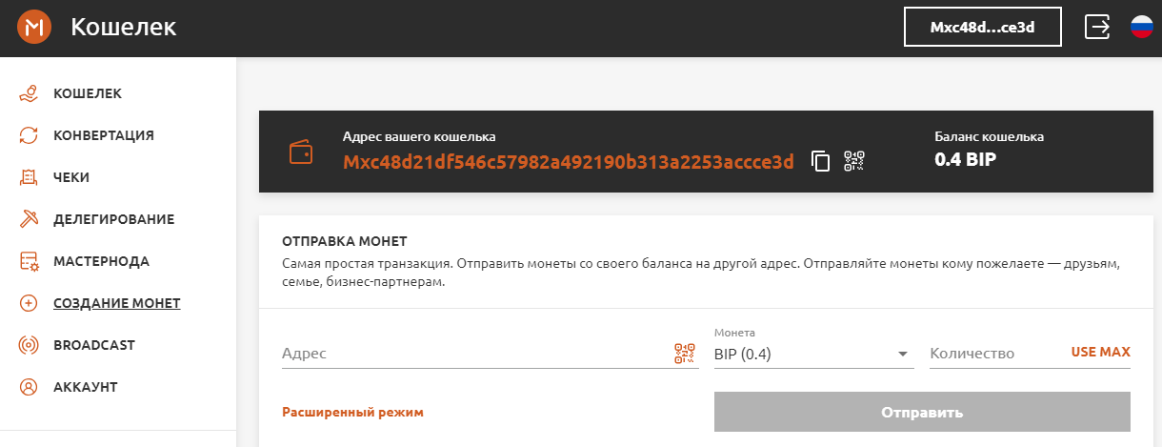Image resolution: width=1162 pixels, height=447 pixels.
Task: Click USE MAX link
Action: click(x=1101, y=352)
